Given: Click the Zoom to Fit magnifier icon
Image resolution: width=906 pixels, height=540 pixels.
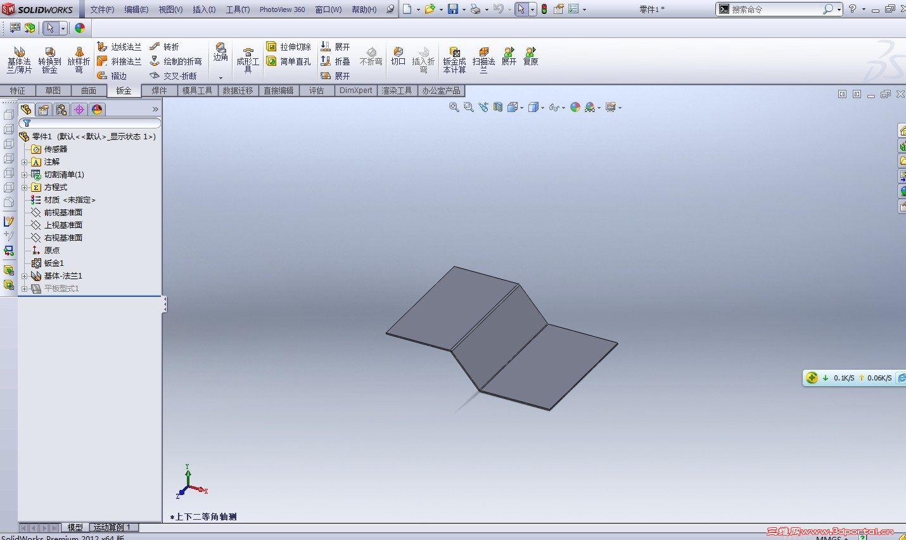Looking at the screenshot, I should (454, 108).
